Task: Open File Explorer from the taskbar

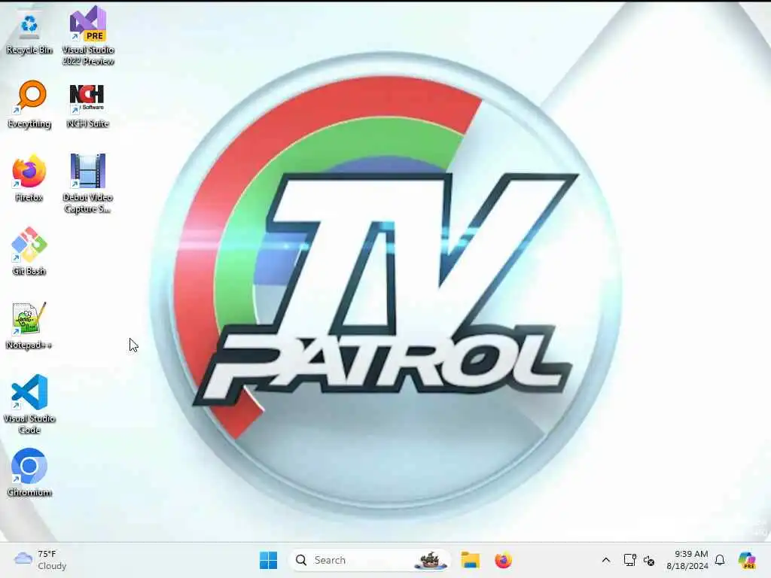Action: [470, 560]
